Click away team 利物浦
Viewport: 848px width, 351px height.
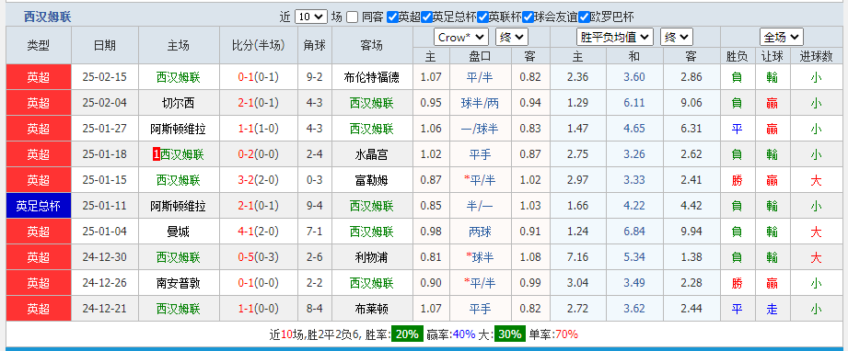pos(372,257)
